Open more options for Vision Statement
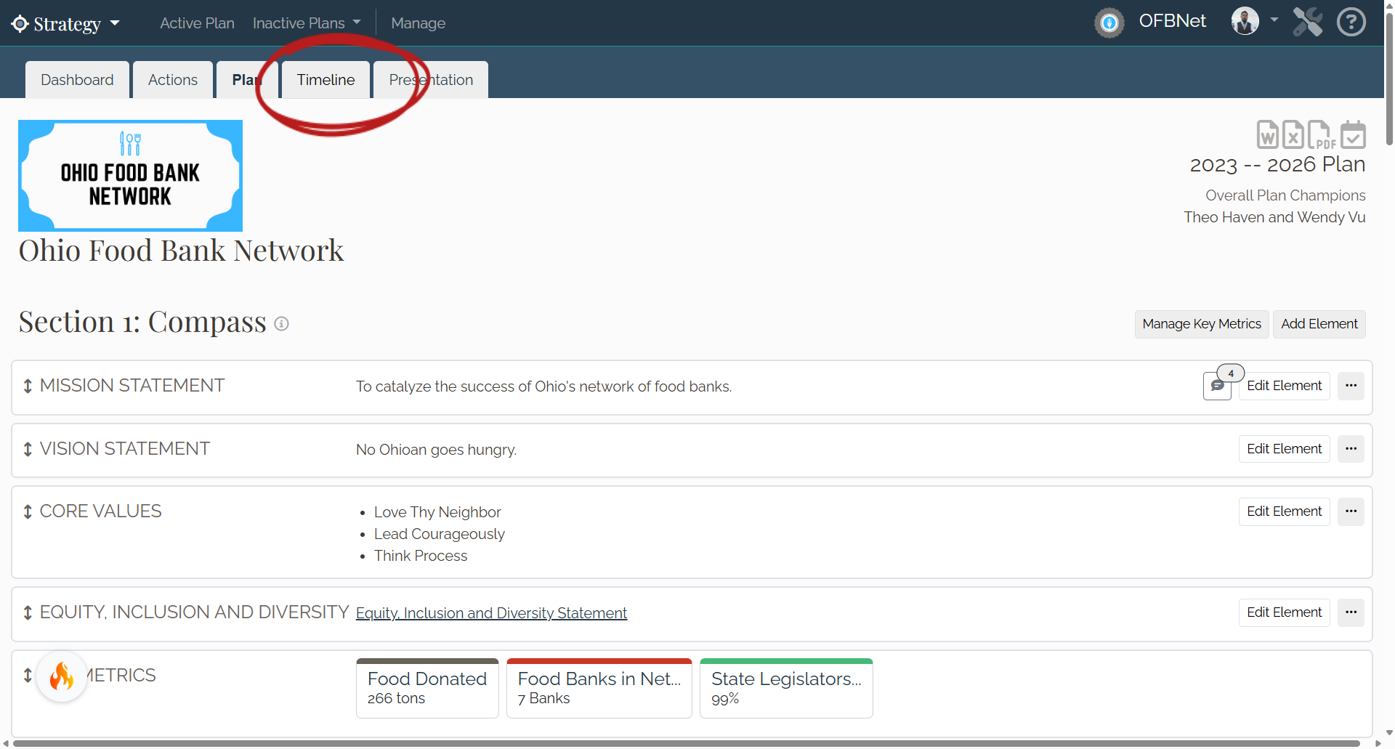This screenshot has width=1395, height=749. pos(1351,449)
